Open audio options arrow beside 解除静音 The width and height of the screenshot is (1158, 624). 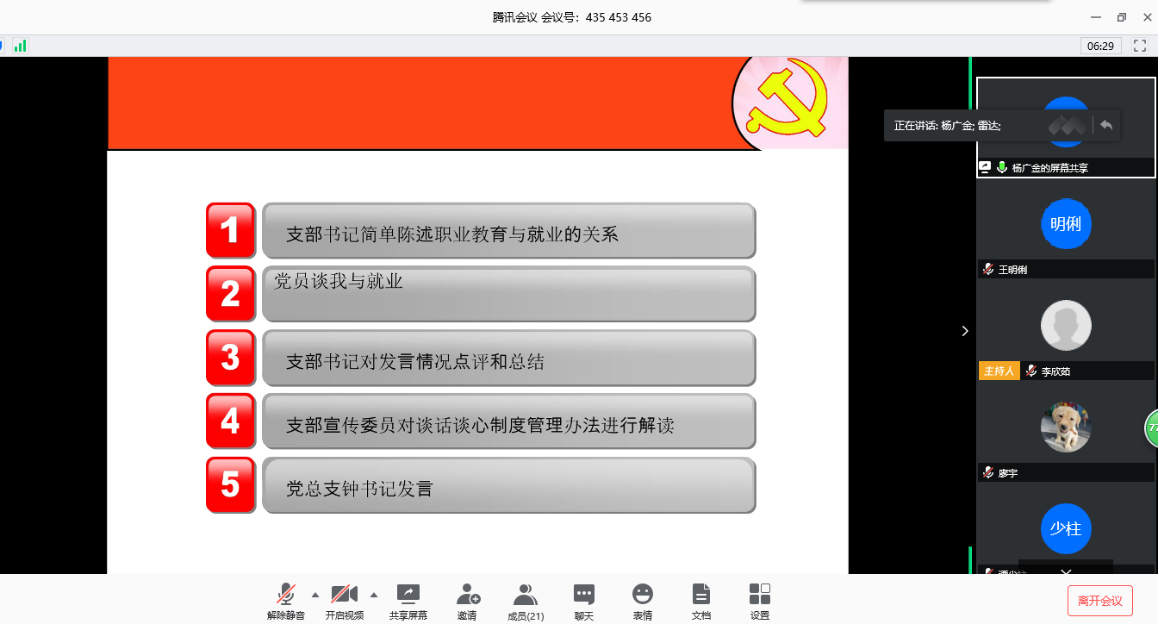(x=314, y=595)
